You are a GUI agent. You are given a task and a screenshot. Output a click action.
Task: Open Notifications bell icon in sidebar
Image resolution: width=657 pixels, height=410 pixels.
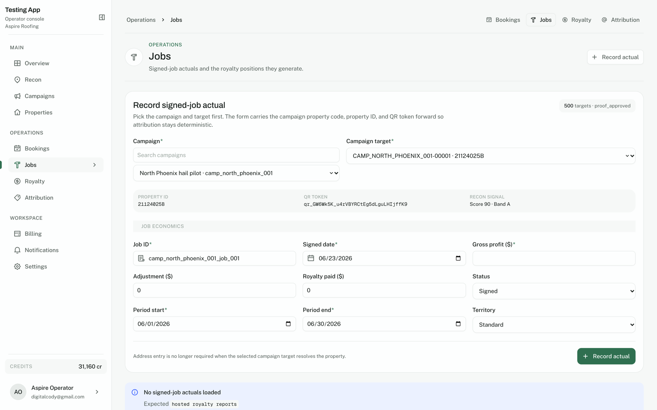17,250
